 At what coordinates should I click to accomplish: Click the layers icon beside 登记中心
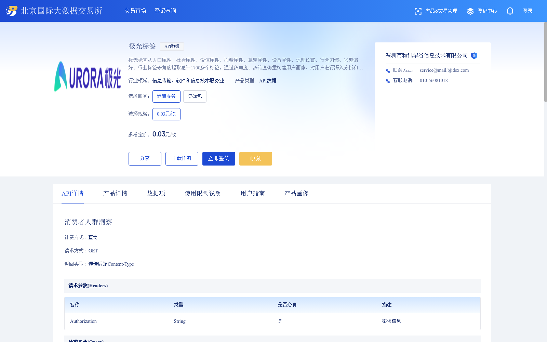470,11
